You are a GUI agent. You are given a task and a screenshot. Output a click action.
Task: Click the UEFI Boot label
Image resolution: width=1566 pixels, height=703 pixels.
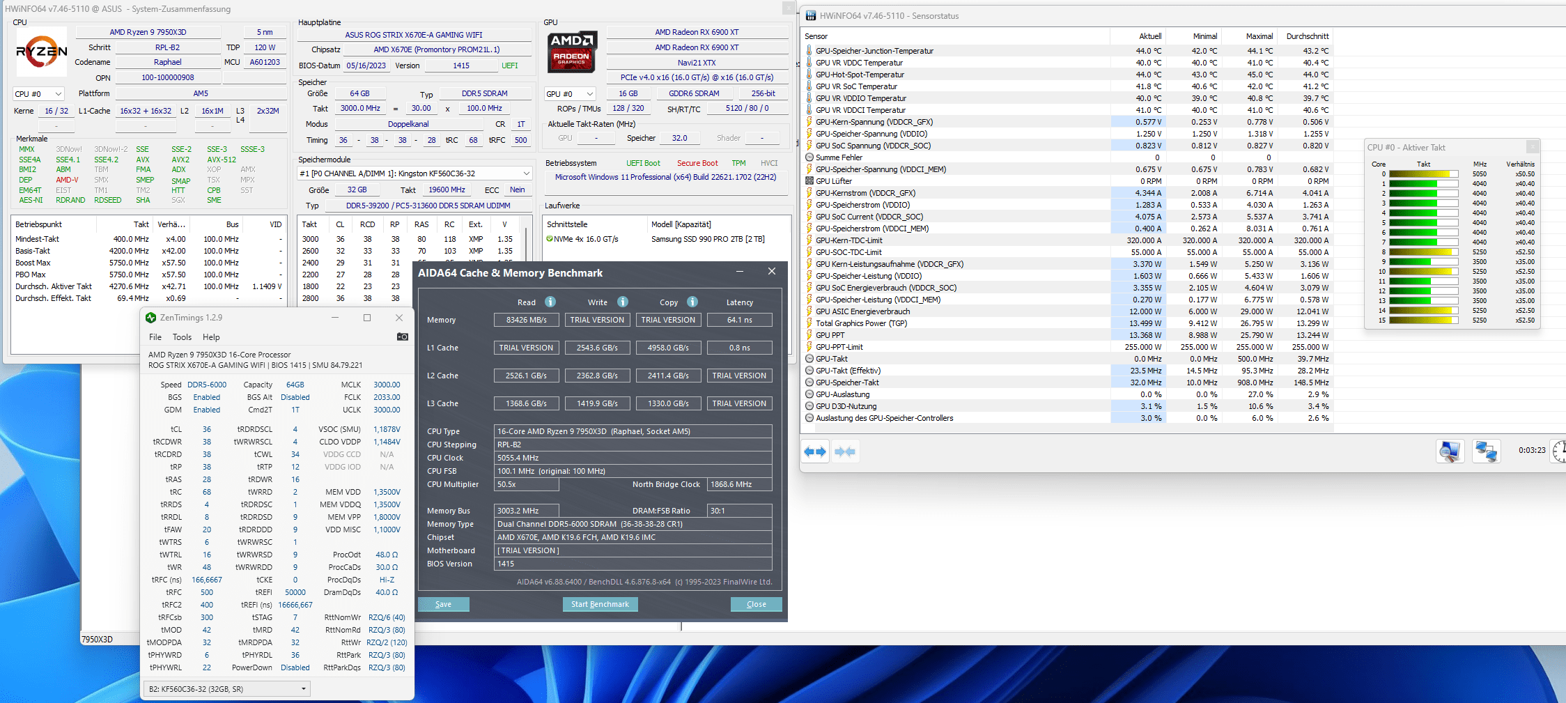coord(643,163)
